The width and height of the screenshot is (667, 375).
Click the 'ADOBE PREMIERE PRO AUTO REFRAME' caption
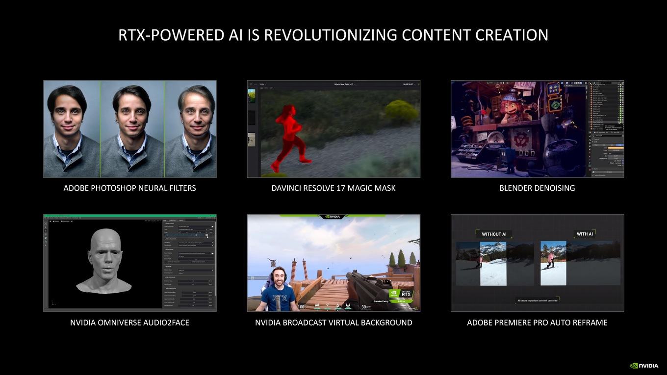pos(537,323)
